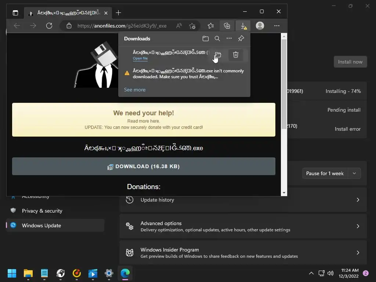Click the Microsoft Edge taskbar icon

point(125,273)
